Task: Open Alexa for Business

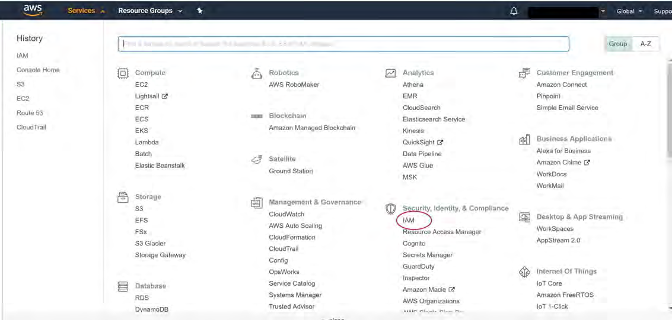Action: pyautogui.click(x=563, y=151)
